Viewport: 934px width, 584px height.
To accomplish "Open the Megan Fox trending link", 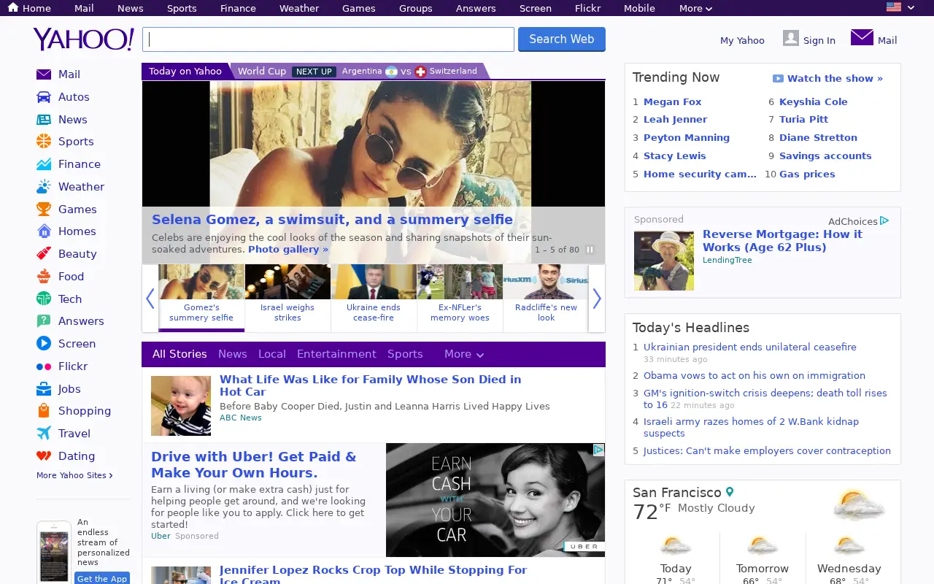I will (x=673, y=102).
